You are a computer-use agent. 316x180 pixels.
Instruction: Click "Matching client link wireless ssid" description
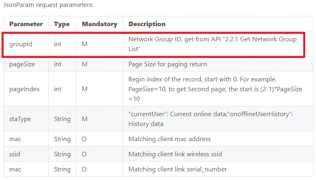tap(175, 154)
